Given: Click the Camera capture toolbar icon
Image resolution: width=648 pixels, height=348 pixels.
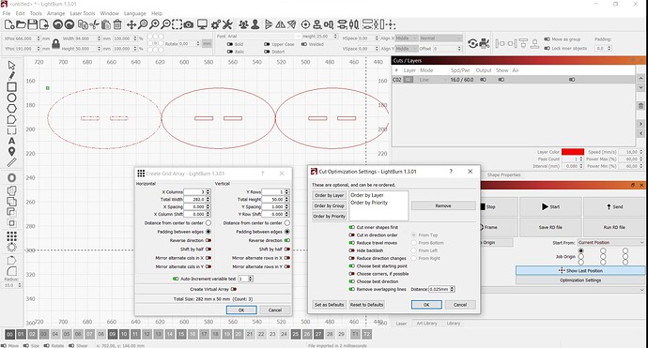Looking at the screenshot, I should pos(189,24).
